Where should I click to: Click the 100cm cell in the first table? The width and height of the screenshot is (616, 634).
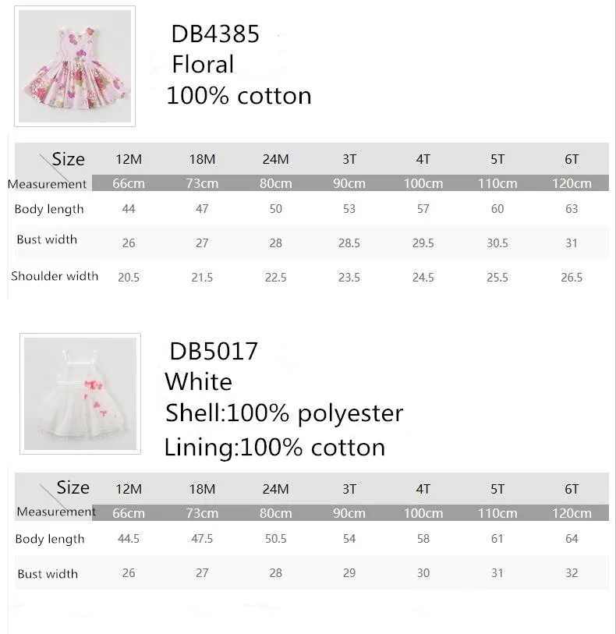click(x=423, y=184)
